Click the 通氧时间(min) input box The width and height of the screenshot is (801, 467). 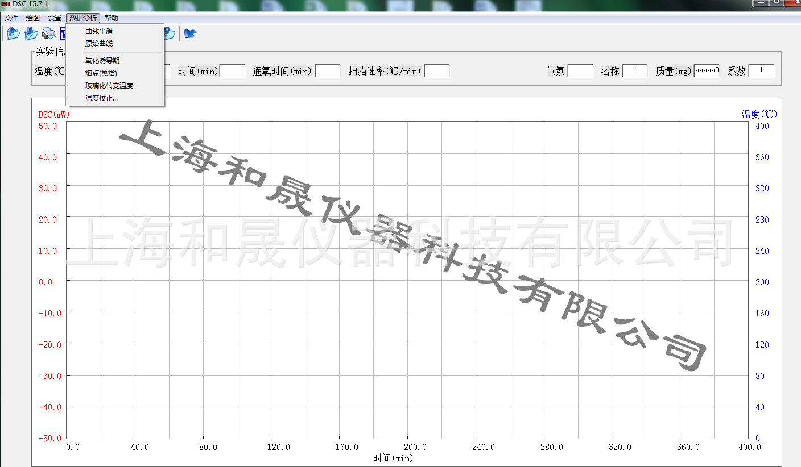click(328, 71)
